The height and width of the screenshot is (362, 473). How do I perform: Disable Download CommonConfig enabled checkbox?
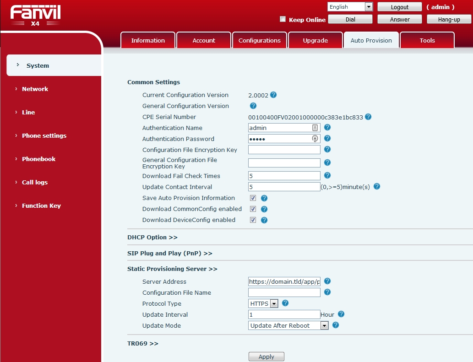coord(253,209)
